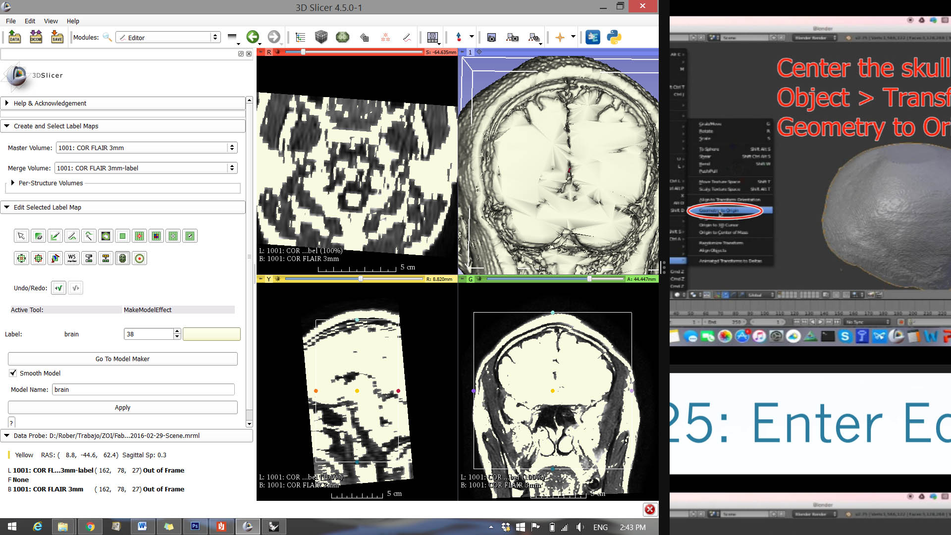Open Photoshop from the taskbar
This screenshot has width=951, height=535.
[195, 527]
